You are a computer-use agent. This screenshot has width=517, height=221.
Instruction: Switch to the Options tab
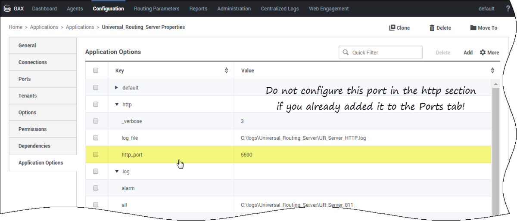click(x=43, y=113)
